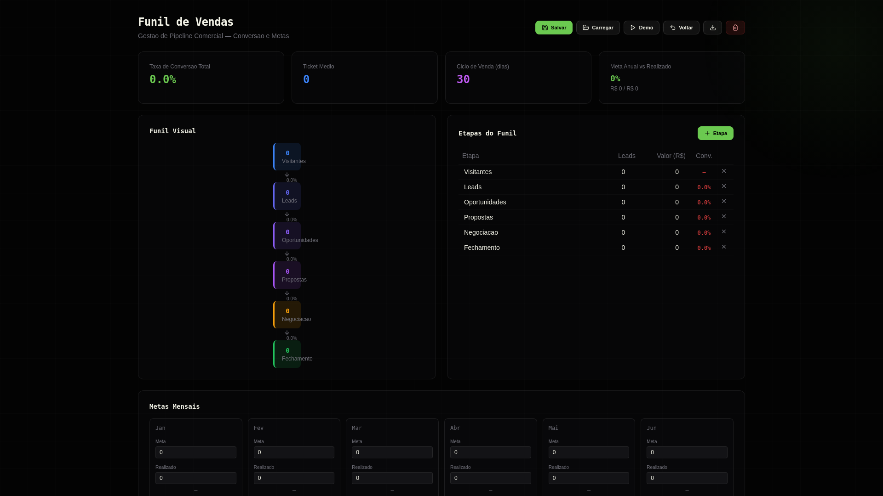Run the Demo button

point(642,28)
